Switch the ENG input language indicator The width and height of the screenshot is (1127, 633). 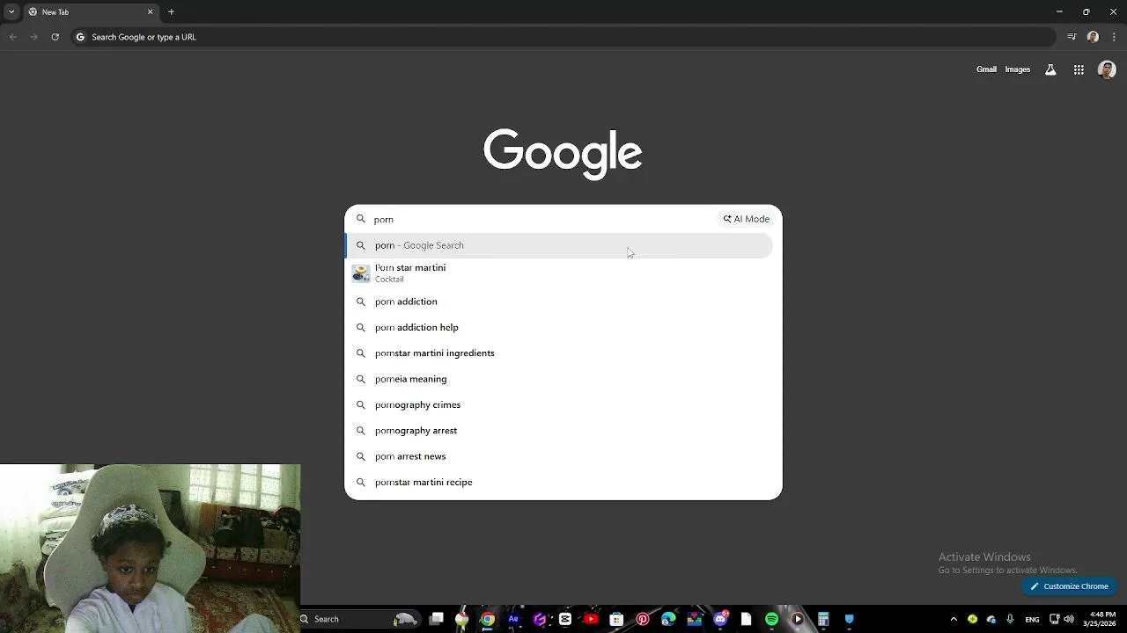click(x=1032, y=619)
